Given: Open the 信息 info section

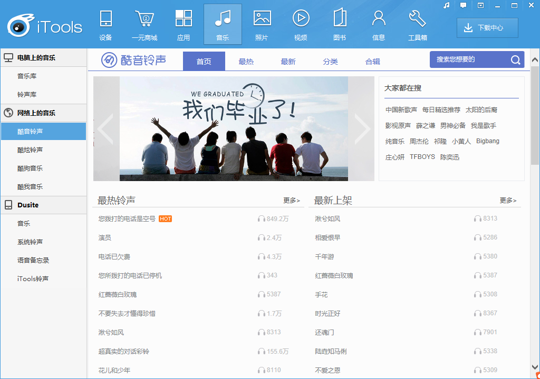Looking at the screenshot, I should 379,25.
